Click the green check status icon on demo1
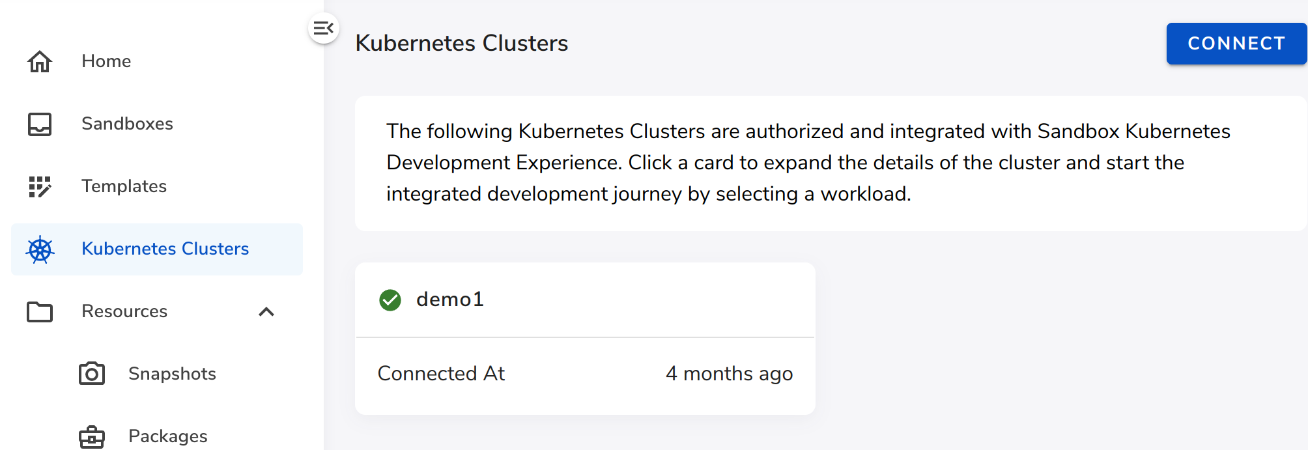1308x450 pixels. coord(390,300)
